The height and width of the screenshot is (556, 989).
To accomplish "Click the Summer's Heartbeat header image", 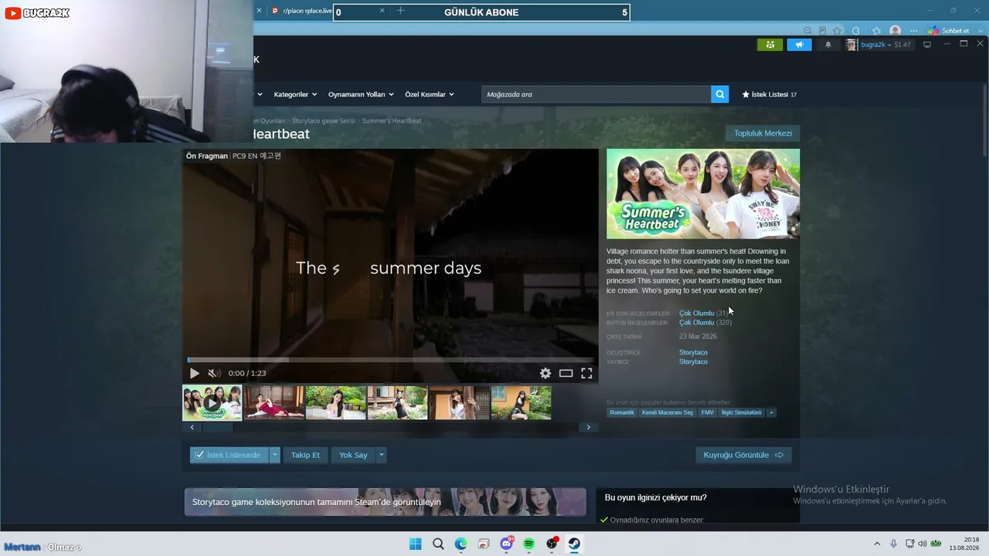I will coord(703,194).
